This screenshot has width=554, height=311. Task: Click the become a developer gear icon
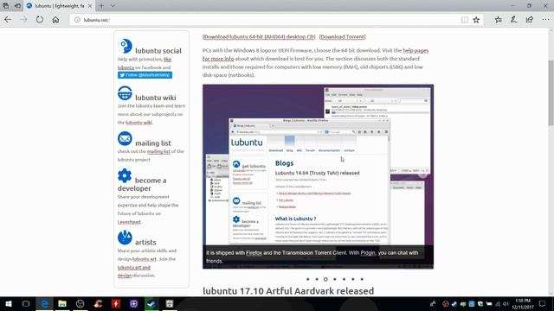(125, 175)
